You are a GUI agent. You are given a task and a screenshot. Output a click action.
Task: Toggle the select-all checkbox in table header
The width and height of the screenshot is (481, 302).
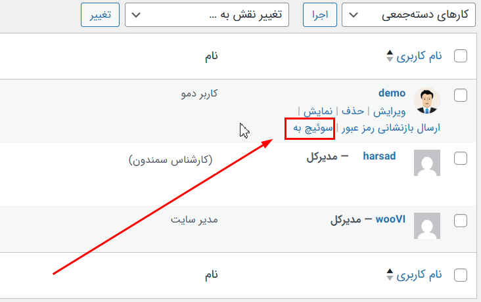tap(461, 56)
